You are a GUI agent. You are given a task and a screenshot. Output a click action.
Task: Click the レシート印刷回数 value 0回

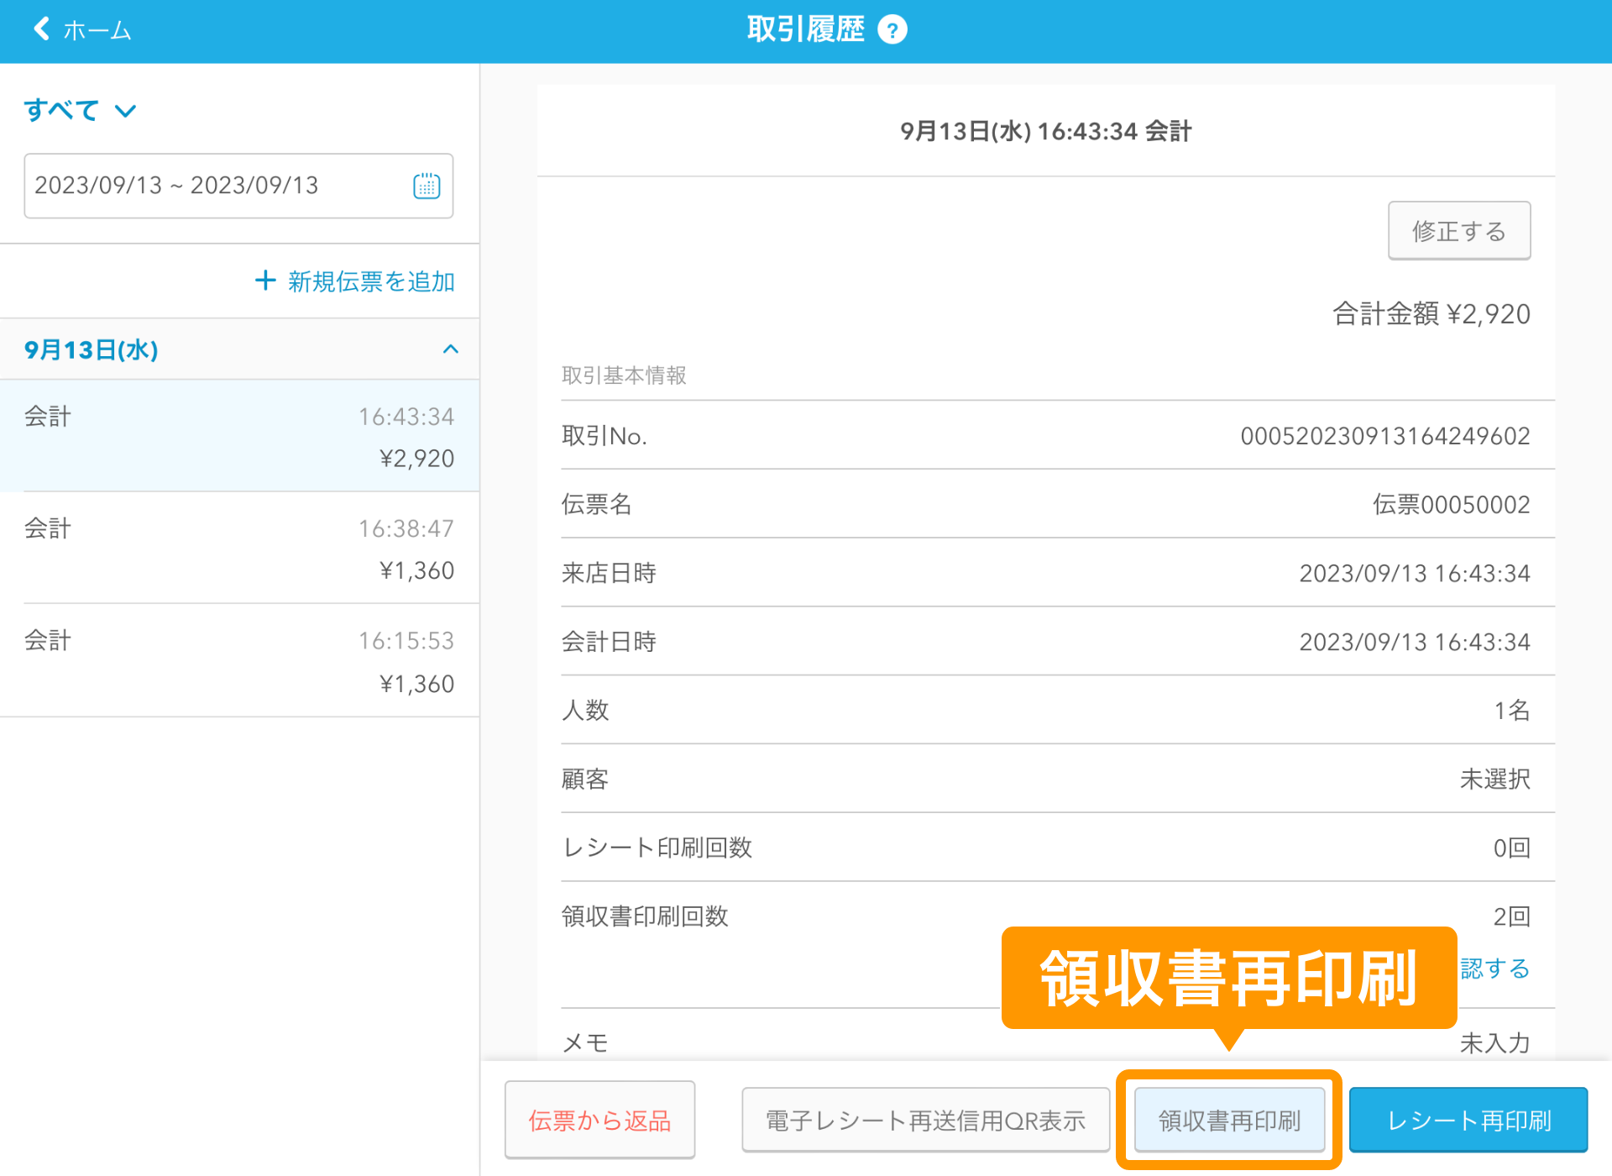(1512, 848)
